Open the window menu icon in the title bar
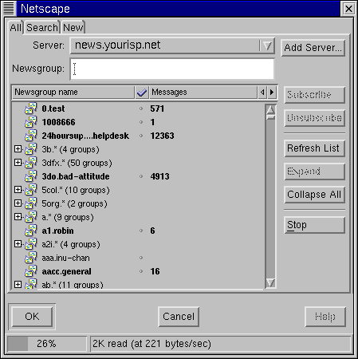The height and width of the screenshot is (359, 358). tap(9, 9)
